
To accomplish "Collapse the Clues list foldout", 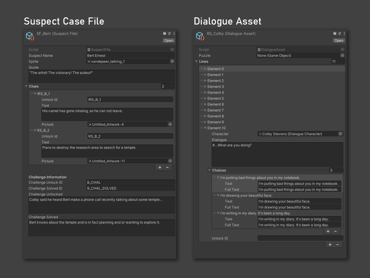I will point(26,86).
